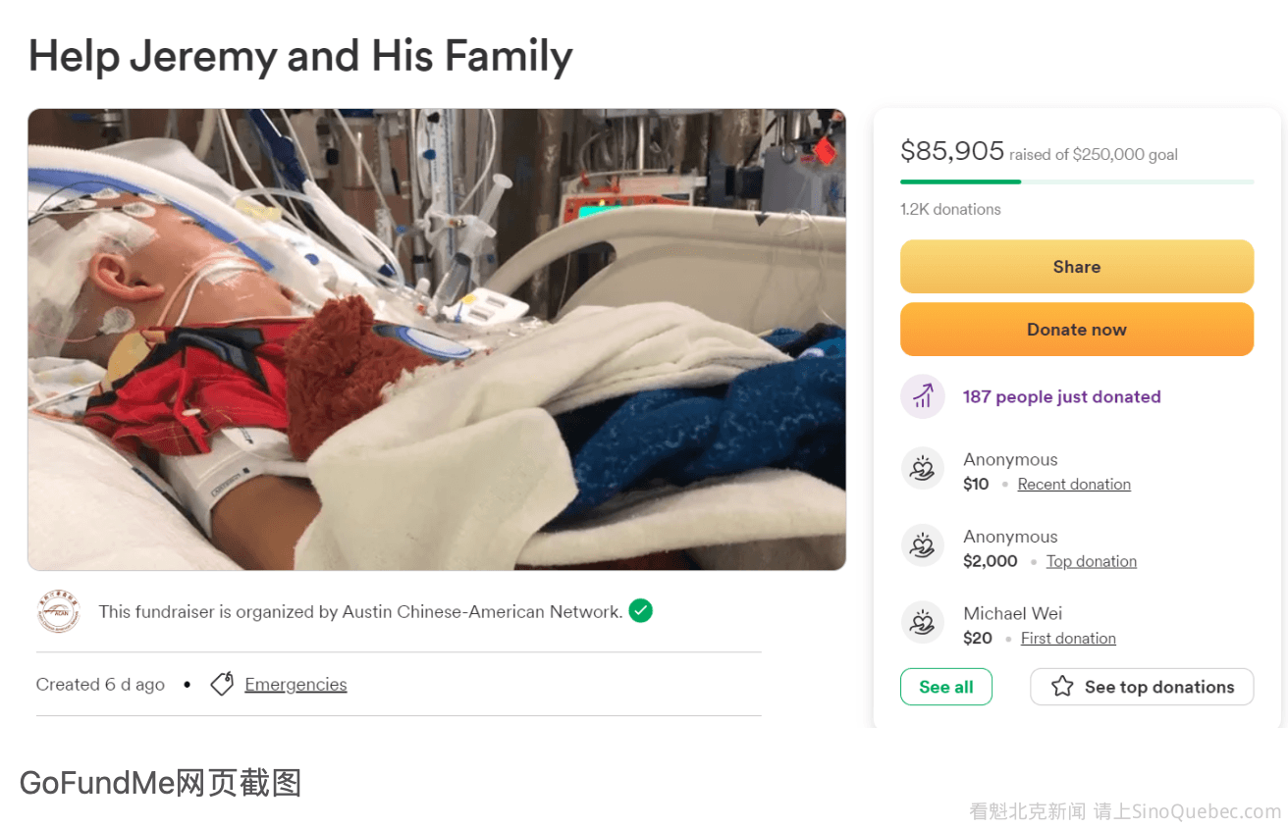1288x828 pixels.
Task: Click the donor icon beside the $10 donation
Action: pos(922,469)
